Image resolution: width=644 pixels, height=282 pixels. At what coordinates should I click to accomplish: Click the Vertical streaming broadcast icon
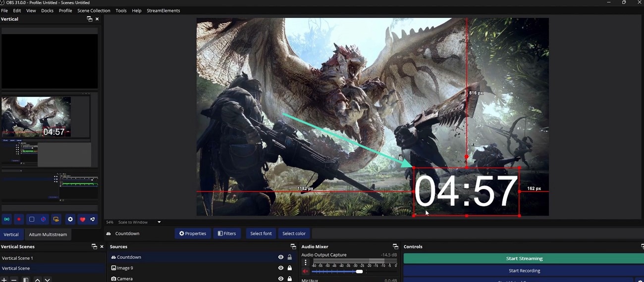(7, 219)
